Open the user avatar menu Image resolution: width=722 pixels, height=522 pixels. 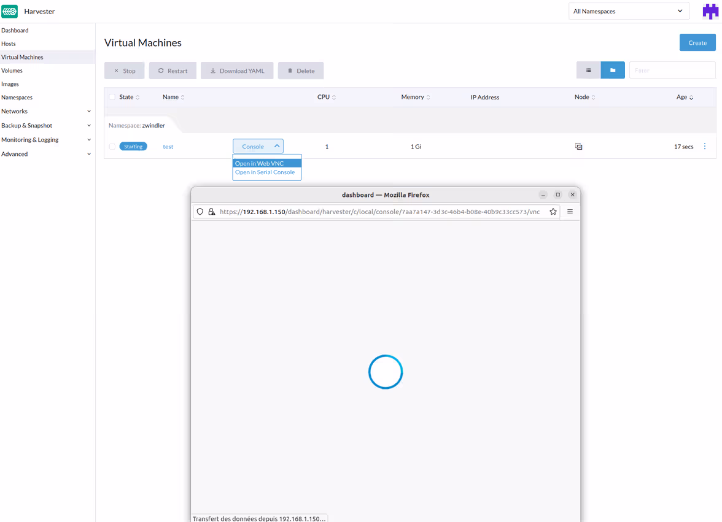[x=710, y=12]
